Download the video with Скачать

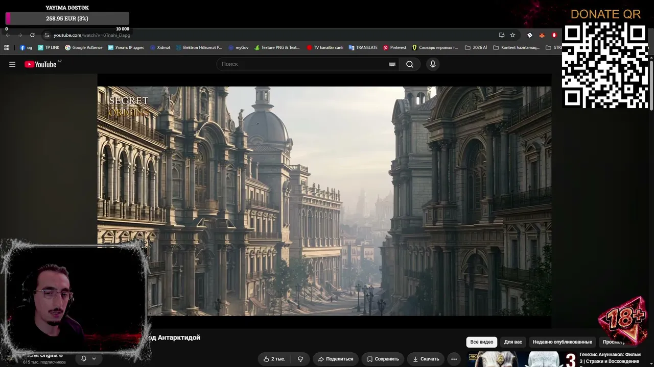point(426,359)
